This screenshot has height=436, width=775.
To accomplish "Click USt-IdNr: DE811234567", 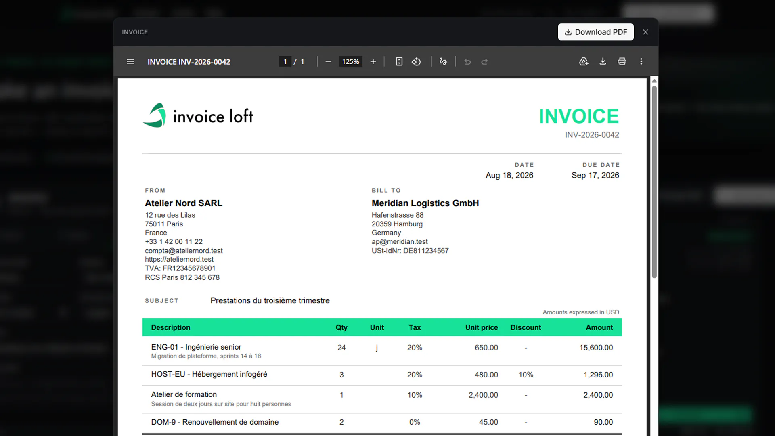I will coord(410,251).
